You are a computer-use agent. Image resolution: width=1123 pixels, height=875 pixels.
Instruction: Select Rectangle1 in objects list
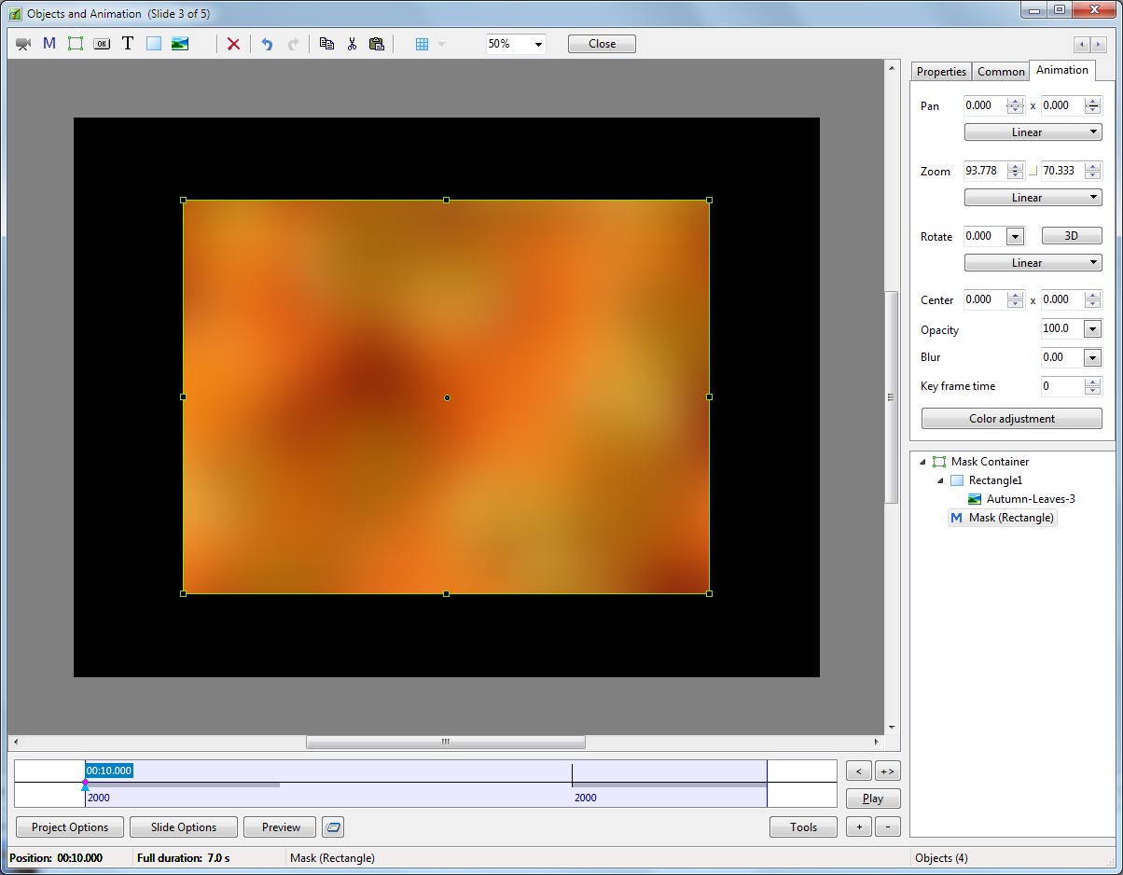pos(995,480)
